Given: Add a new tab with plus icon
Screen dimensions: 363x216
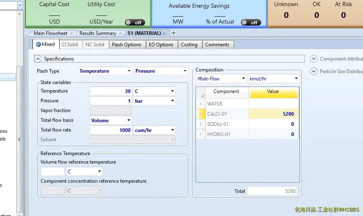Looking at the screenshot, I should [174, 33].
